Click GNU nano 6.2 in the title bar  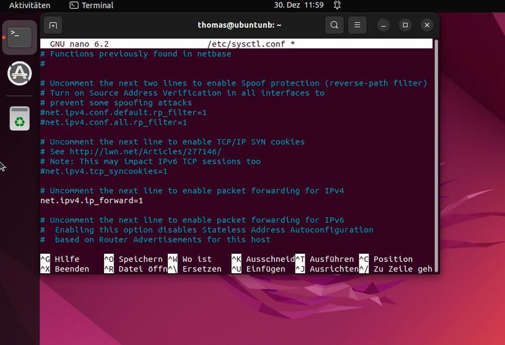pos(80,44)
